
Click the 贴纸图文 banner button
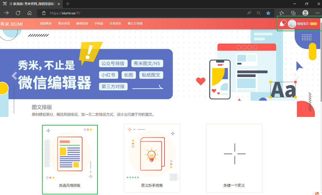[151, 75]
